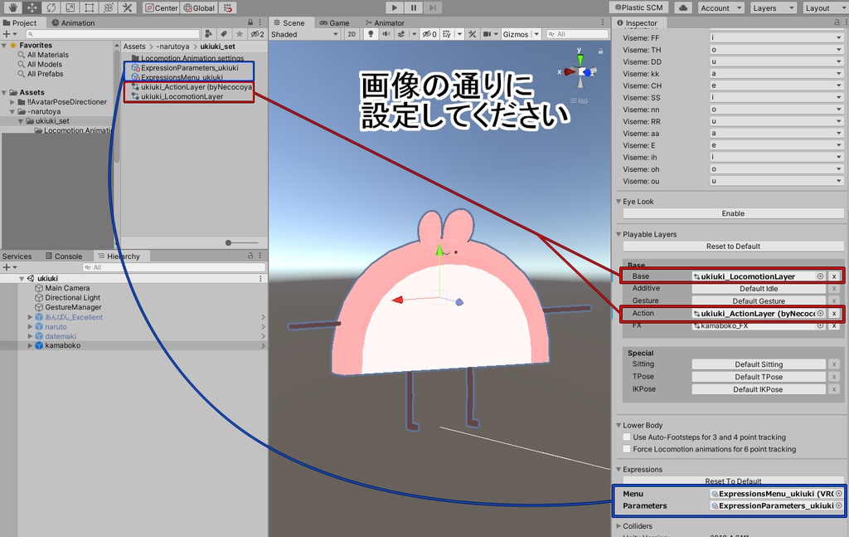Click Reset to Default under Playable Layers
The image size is (849, 537).
coord(731,246)
